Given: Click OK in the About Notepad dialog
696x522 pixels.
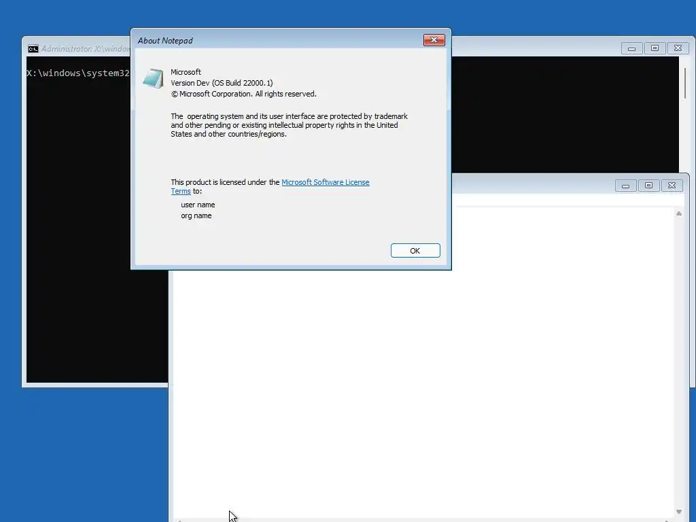Looking at the screenshot, I should pos(415,250).
